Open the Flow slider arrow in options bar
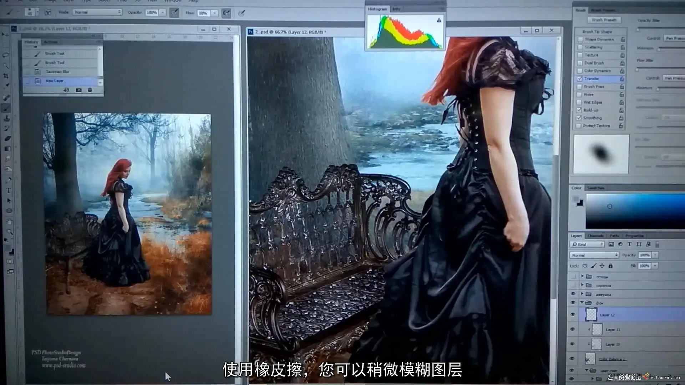The image size is (685, 385). point(214,13)
